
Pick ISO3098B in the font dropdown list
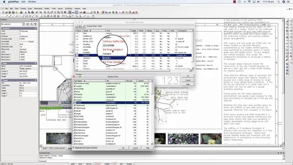click(109, 45)
